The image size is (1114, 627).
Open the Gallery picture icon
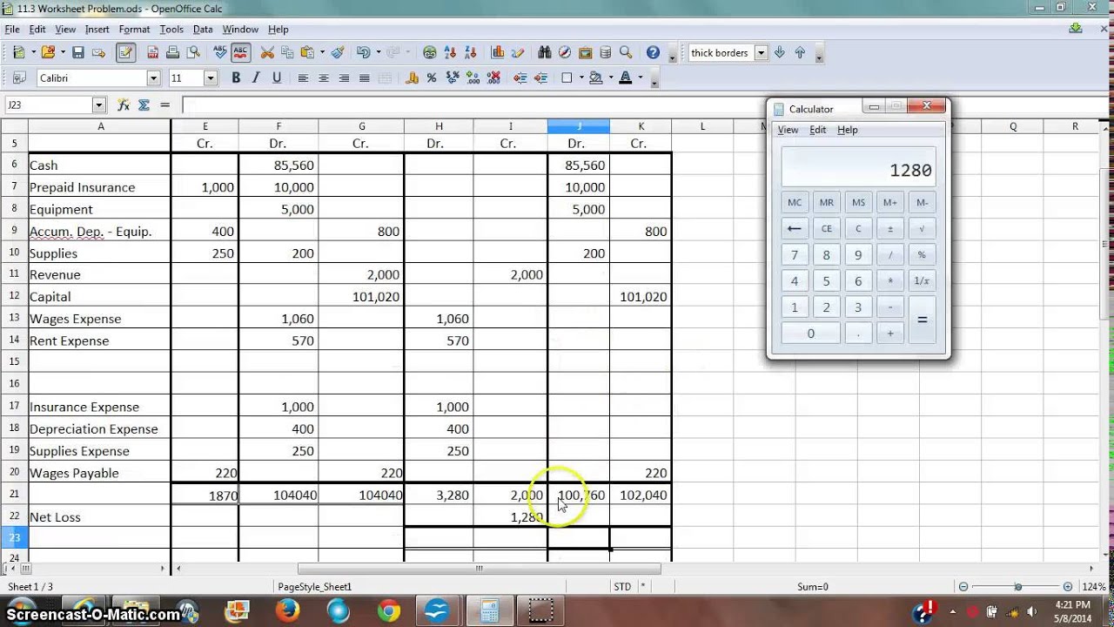[586, 53]
